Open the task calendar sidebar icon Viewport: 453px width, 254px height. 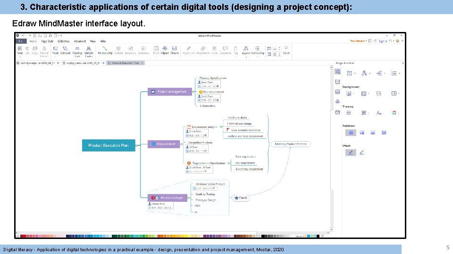tap(337, 112)
